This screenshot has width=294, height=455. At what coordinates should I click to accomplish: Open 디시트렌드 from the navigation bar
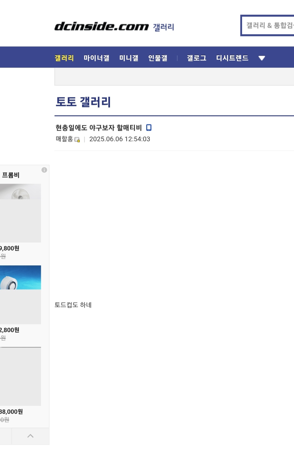pos(232,58)
